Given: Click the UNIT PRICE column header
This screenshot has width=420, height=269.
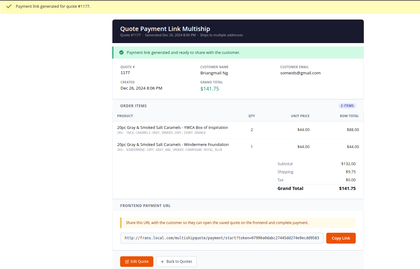Looking at the screenshot, I should pos(300,116).
